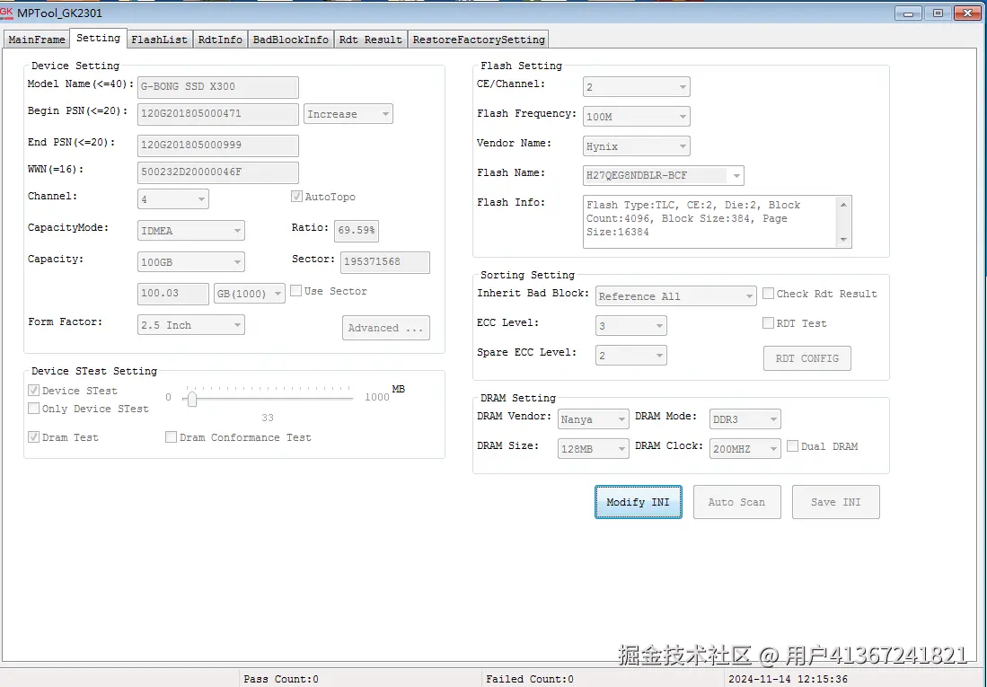Click Flash Info scrollbar down arrow
987x687 pixels.
(843, 240)
